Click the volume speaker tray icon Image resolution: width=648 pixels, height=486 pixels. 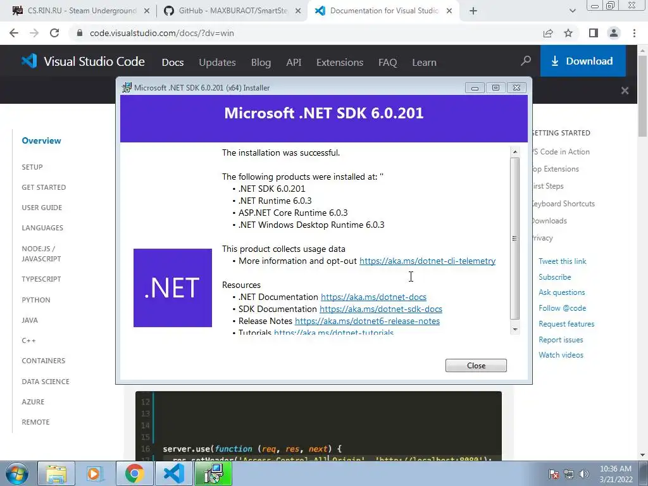(584, 474)
